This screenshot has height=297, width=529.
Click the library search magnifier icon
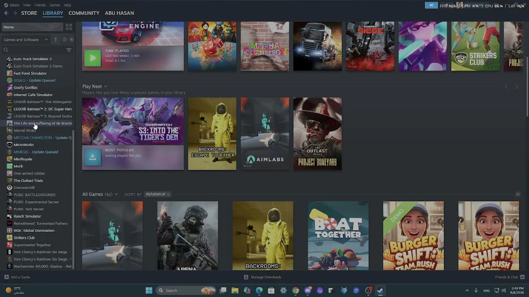pyautogui.click(x=6, y=50)
